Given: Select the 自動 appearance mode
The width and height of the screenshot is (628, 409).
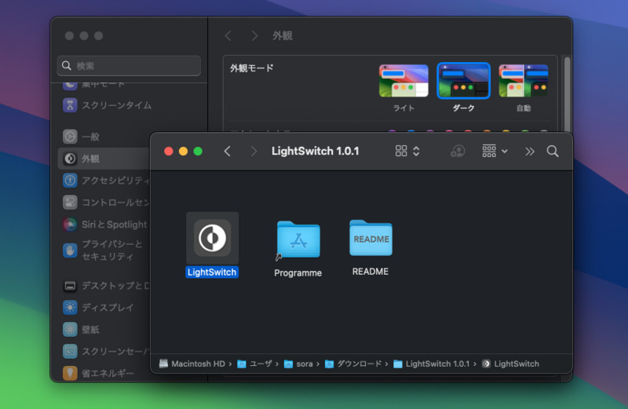Looking at the screenshot, I should 523,81.
